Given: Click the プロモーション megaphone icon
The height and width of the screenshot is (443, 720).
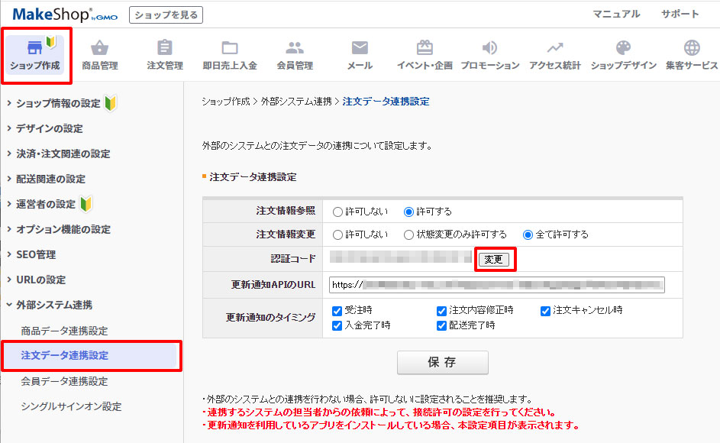Looking at the screenshot, I should pos(489,48).
